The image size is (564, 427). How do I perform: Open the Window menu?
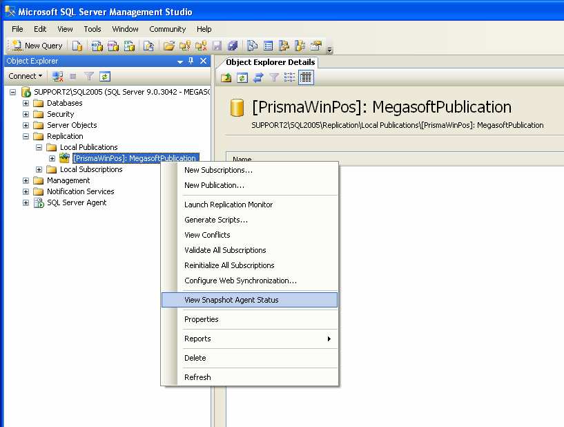pyautogui.click(x=125, y=29)
